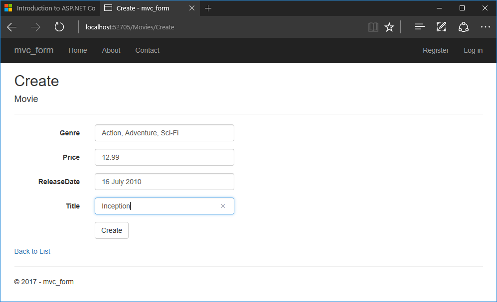The height and width of the screenshot is (302, 497).
Task: Click the Share icon in toolbar
Action: (464, 27)
